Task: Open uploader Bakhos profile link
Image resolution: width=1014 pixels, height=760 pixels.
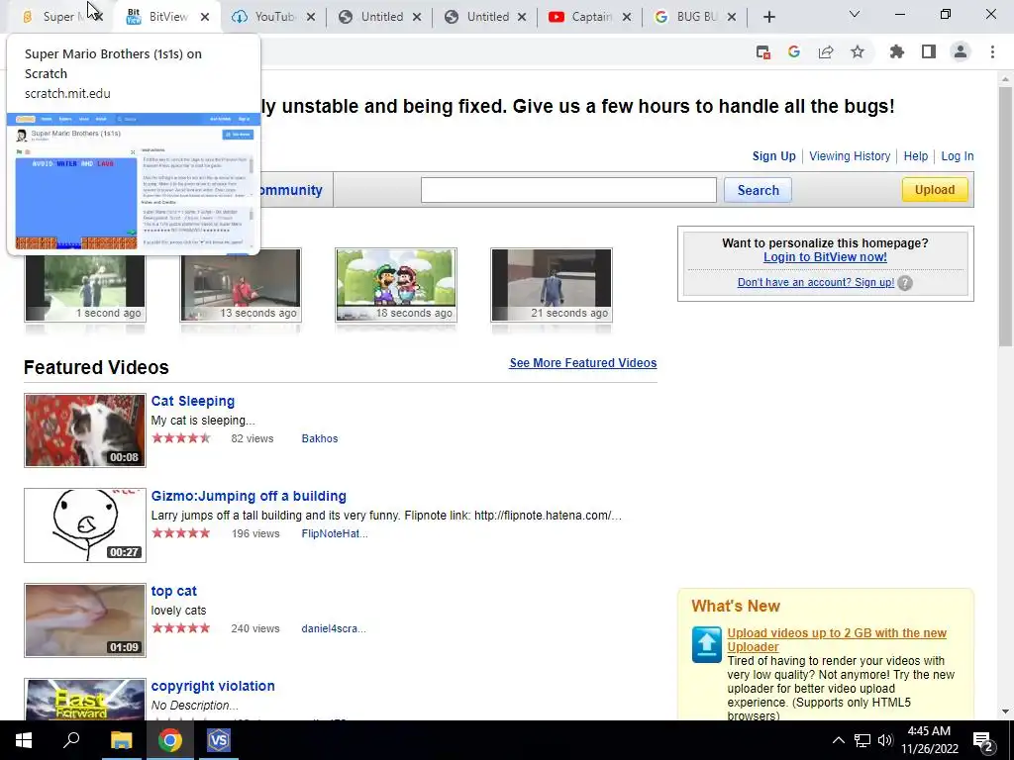Action: 320,438
